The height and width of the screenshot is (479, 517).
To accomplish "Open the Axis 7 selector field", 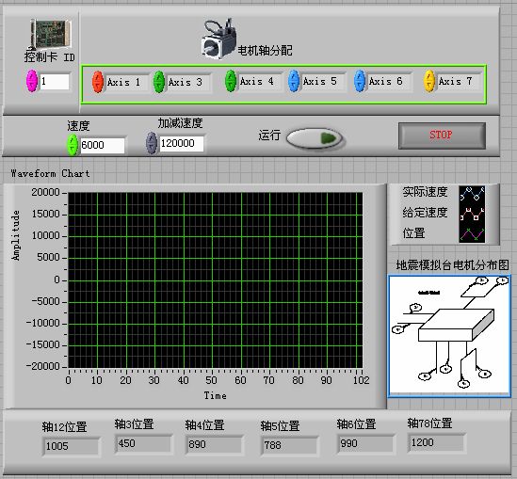I will coord(459,81).
